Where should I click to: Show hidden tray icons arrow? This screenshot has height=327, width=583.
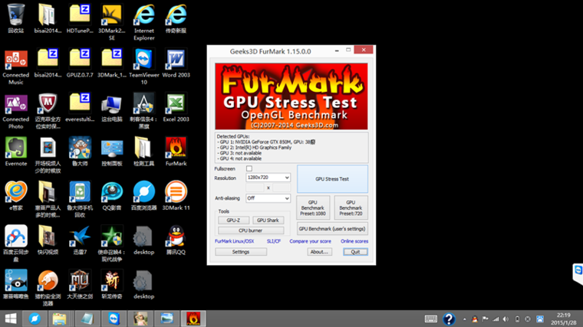[464, 319]
